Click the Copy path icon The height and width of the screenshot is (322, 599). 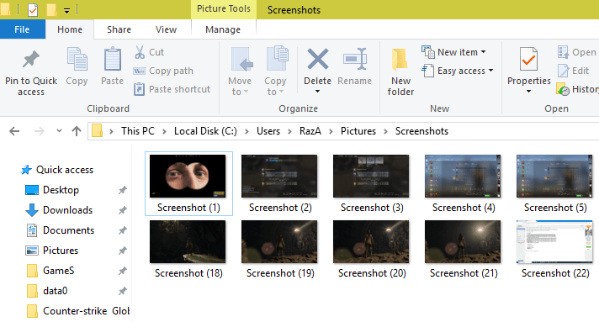click(x=139, y=71)
